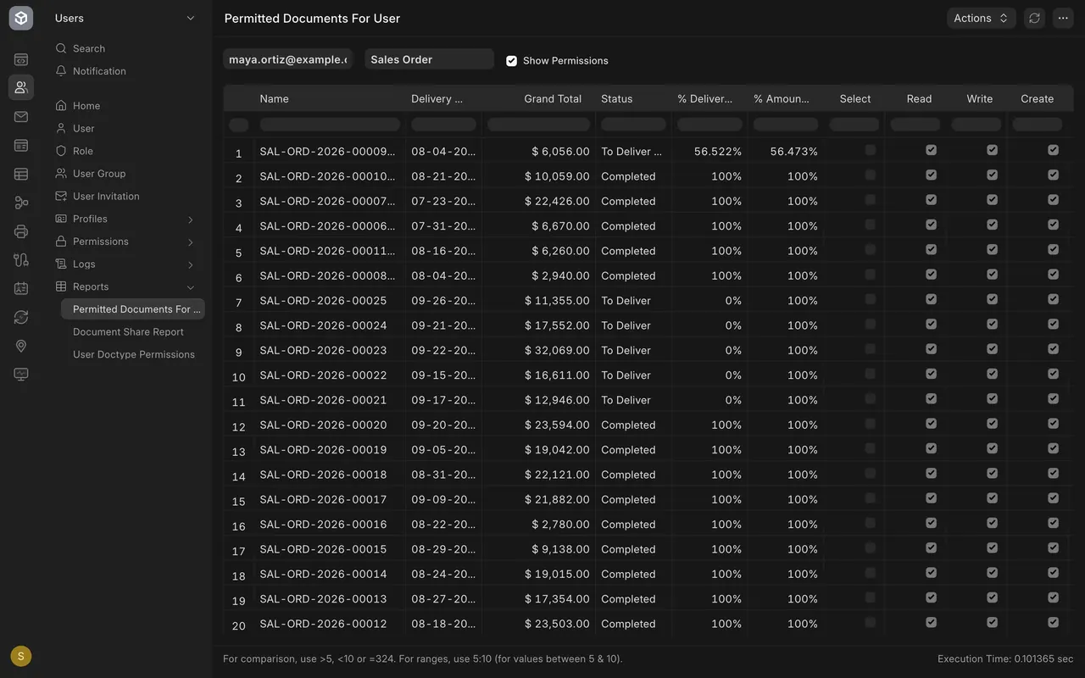Open the three-dots more options menu

pyautogui.click(x=1063, y=18)
